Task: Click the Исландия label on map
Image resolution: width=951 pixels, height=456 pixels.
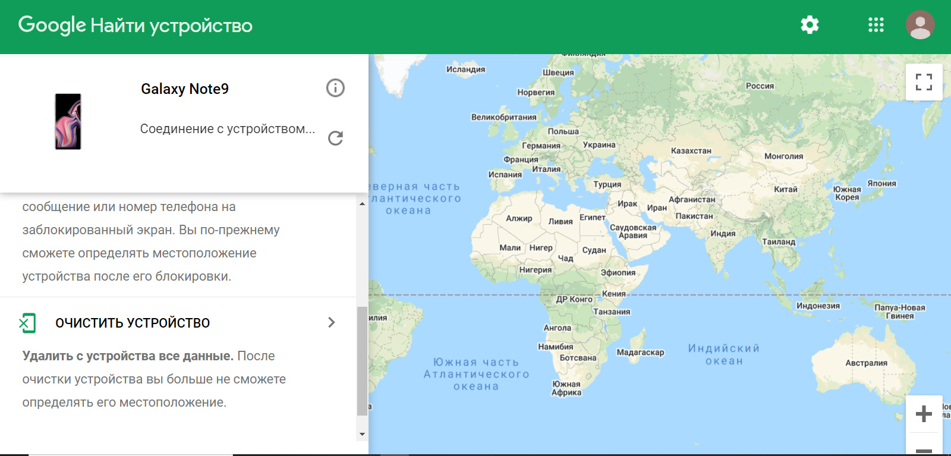Action: (466, 70)
